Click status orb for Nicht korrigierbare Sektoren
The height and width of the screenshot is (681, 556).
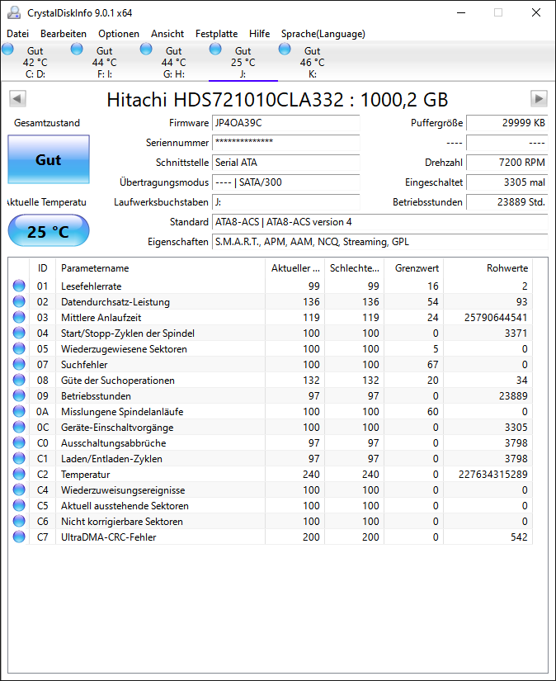[x=19, y=521]
